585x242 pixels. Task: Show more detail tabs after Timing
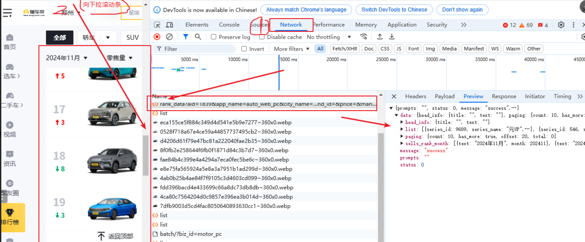[580, 96]
